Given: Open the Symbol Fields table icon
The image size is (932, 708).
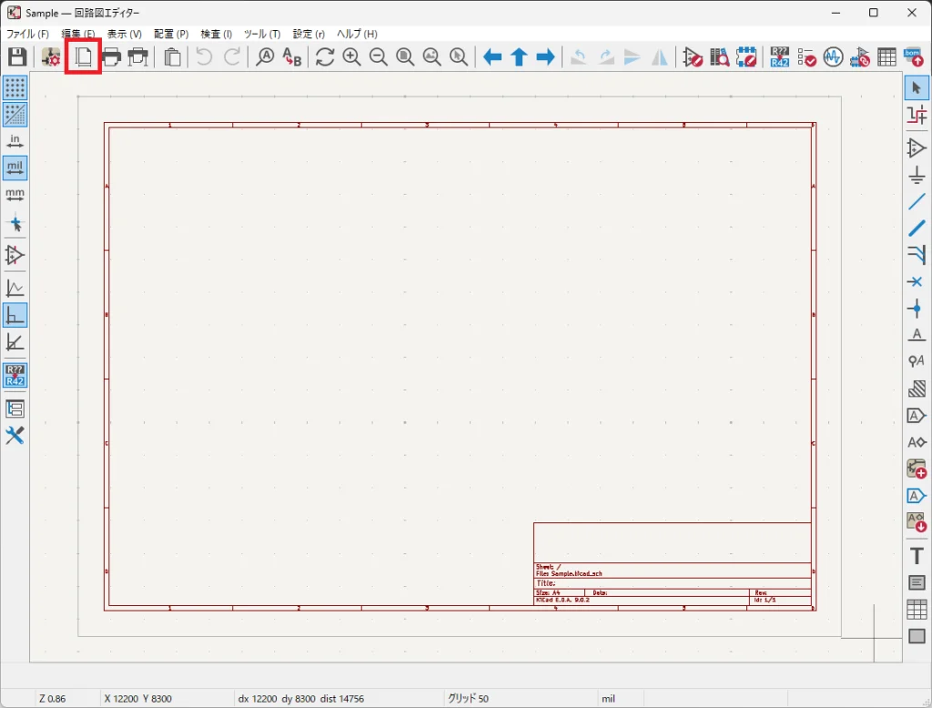Looking at the screenshot, I should (886, 57).
